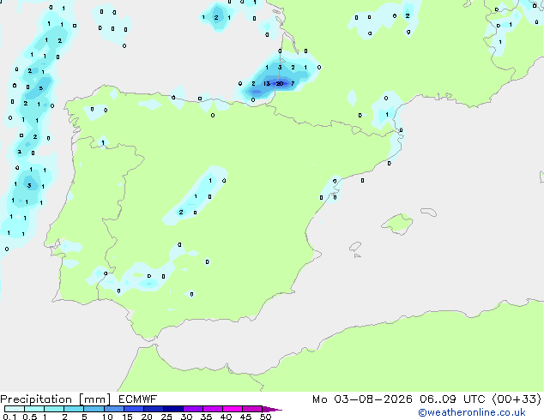Click the '40' legend scale label

[226, 417]
